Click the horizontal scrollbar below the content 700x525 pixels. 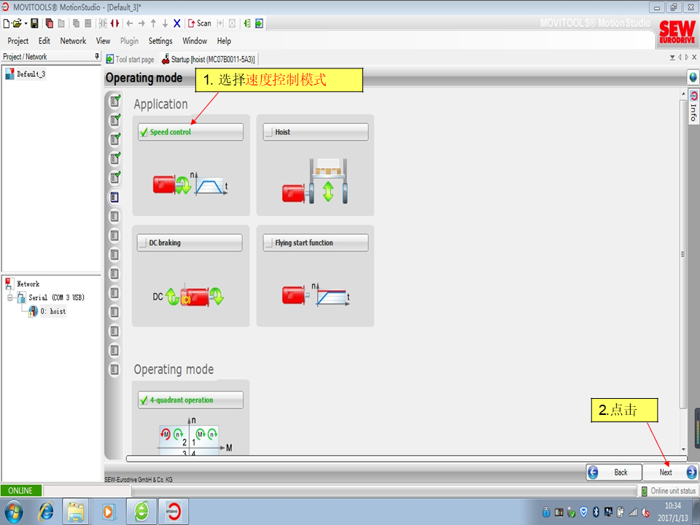click(406, 459)
